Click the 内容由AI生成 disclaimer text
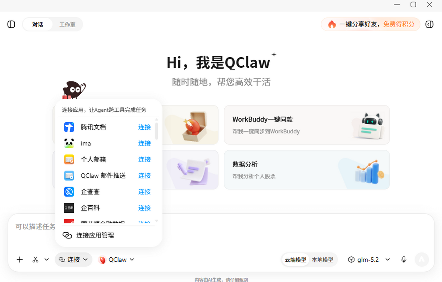The image size is (442, 282). 221,280
